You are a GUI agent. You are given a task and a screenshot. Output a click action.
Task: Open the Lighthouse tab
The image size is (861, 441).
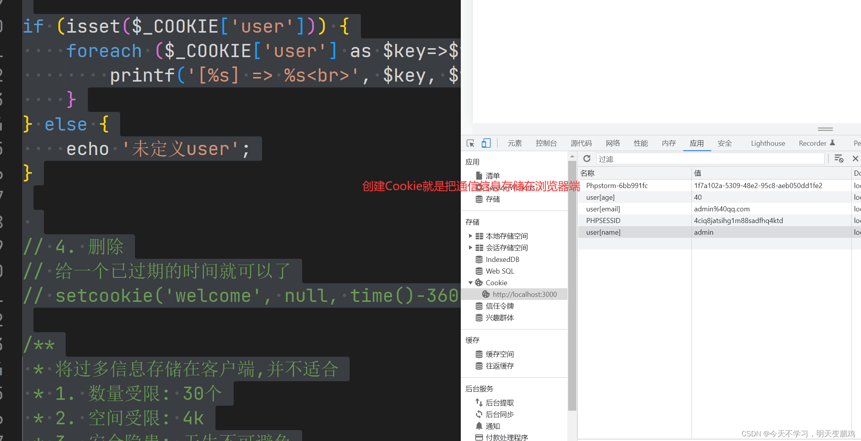768,143
